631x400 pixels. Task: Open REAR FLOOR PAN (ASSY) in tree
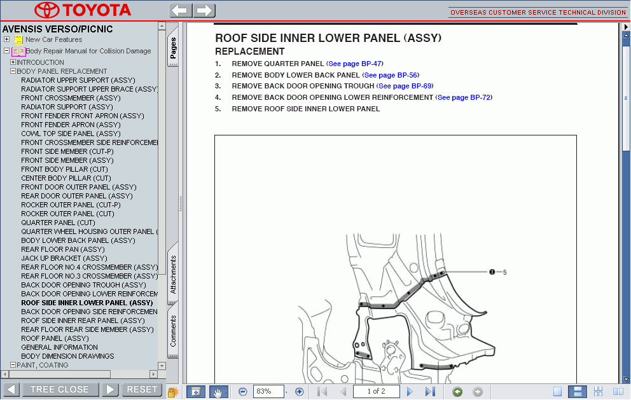click(63, 249)
